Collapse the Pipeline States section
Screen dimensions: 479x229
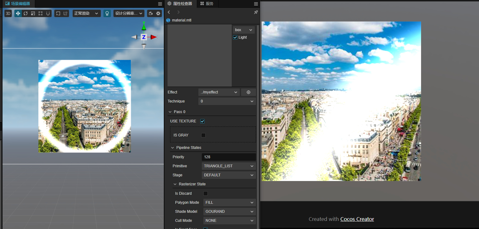(173, 148)
